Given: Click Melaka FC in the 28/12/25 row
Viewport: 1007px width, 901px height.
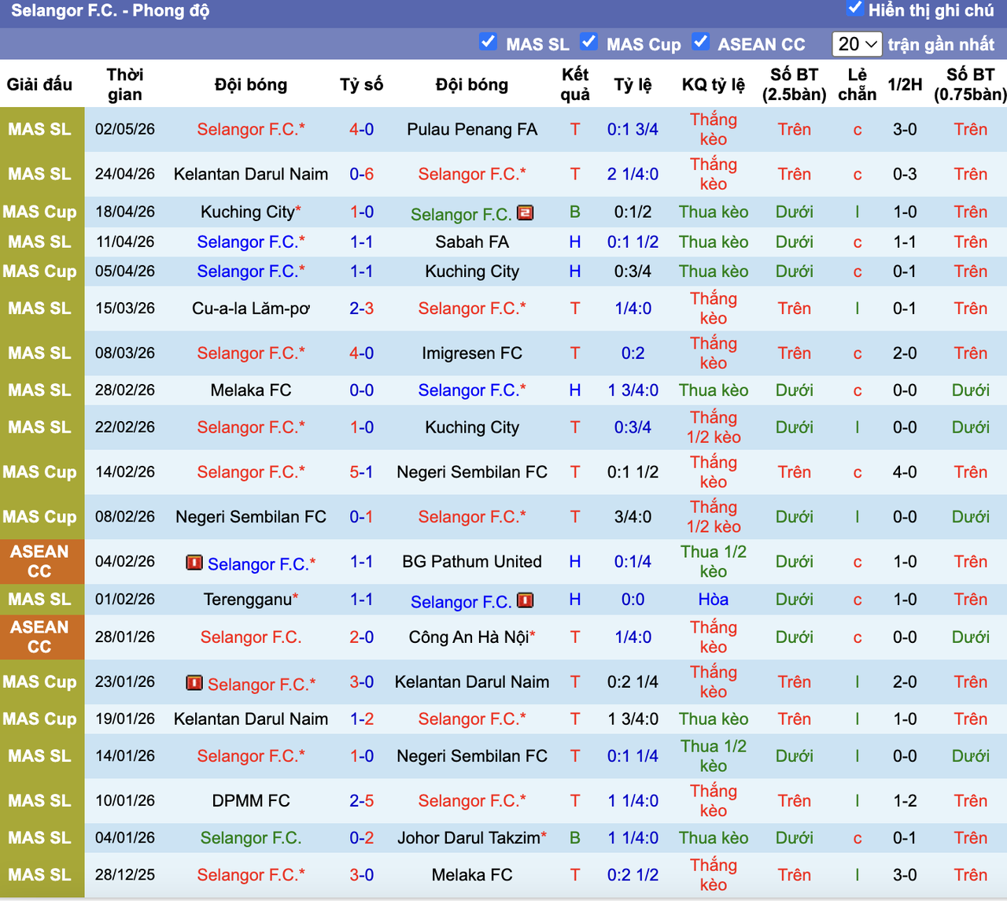Looking at the screenshot, I should [x=472, y=875].
